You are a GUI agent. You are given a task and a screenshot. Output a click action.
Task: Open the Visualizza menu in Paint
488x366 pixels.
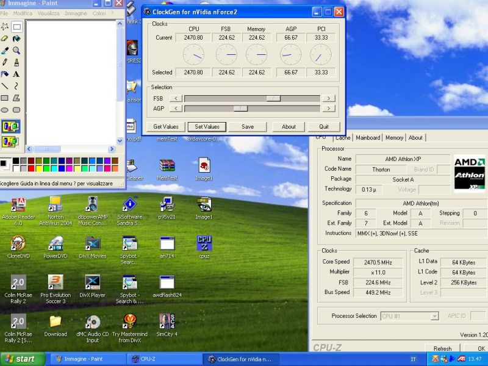(x=48, y=13)
